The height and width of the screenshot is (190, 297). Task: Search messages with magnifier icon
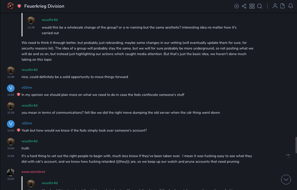pos(260,6)
